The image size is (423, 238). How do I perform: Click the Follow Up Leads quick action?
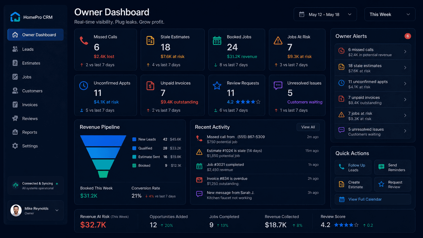click(353, 167)
